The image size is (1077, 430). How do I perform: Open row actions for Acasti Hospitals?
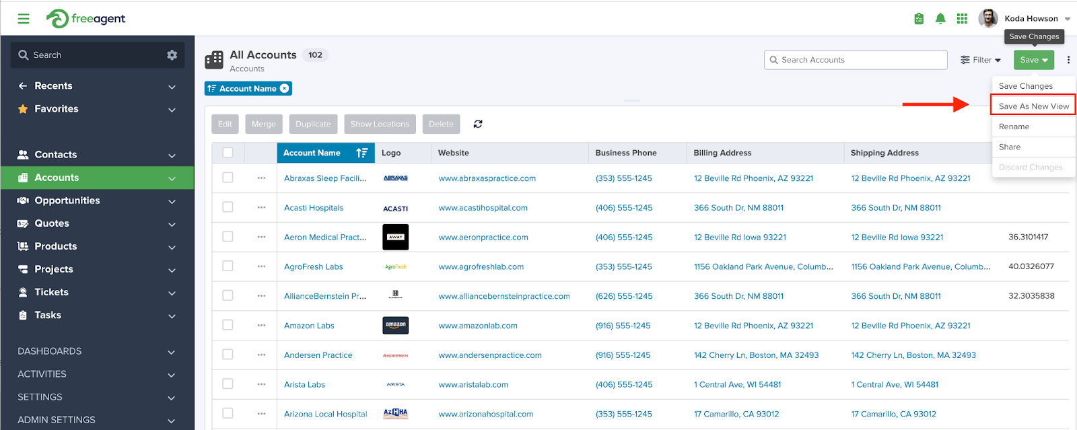pyautogui.click(x=261, y=208)
